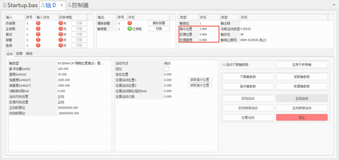Screen dimensions: 339x160
Task: Click the 原点 input status red light
Action: click(x=38, y=34)
